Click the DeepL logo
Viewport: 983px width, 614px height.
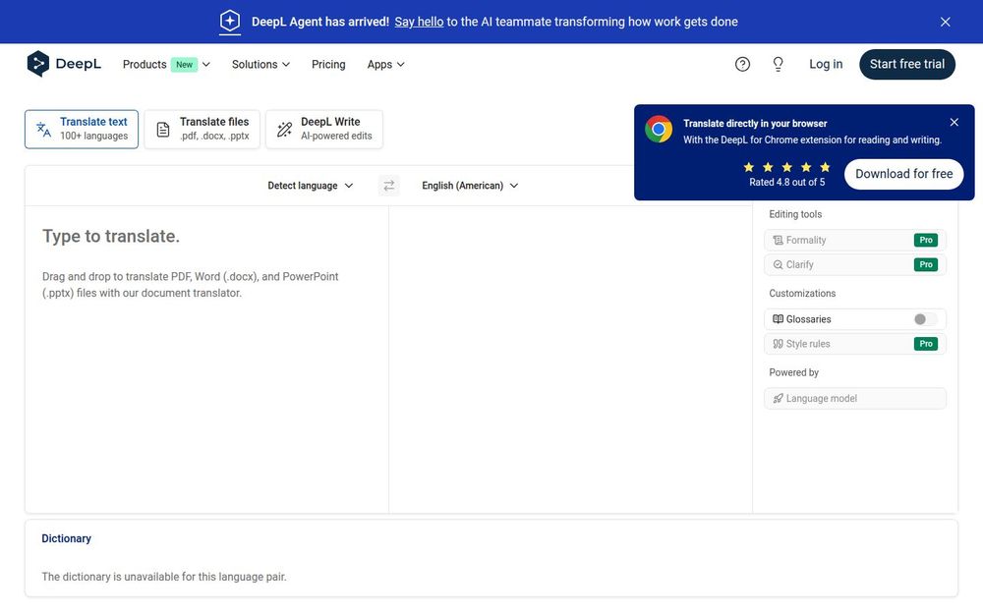pyautogui.click(x=64, y=64)
